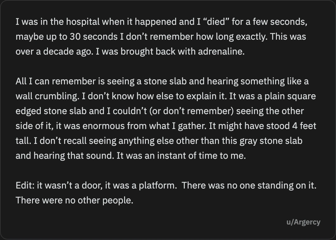Click the number "30" before seconds
This screenshot has width=336, height=240.
(75, 37)
